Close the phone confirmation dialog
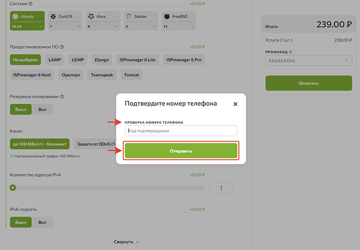This screenshot has height=250, width=360. coord(235,104)
